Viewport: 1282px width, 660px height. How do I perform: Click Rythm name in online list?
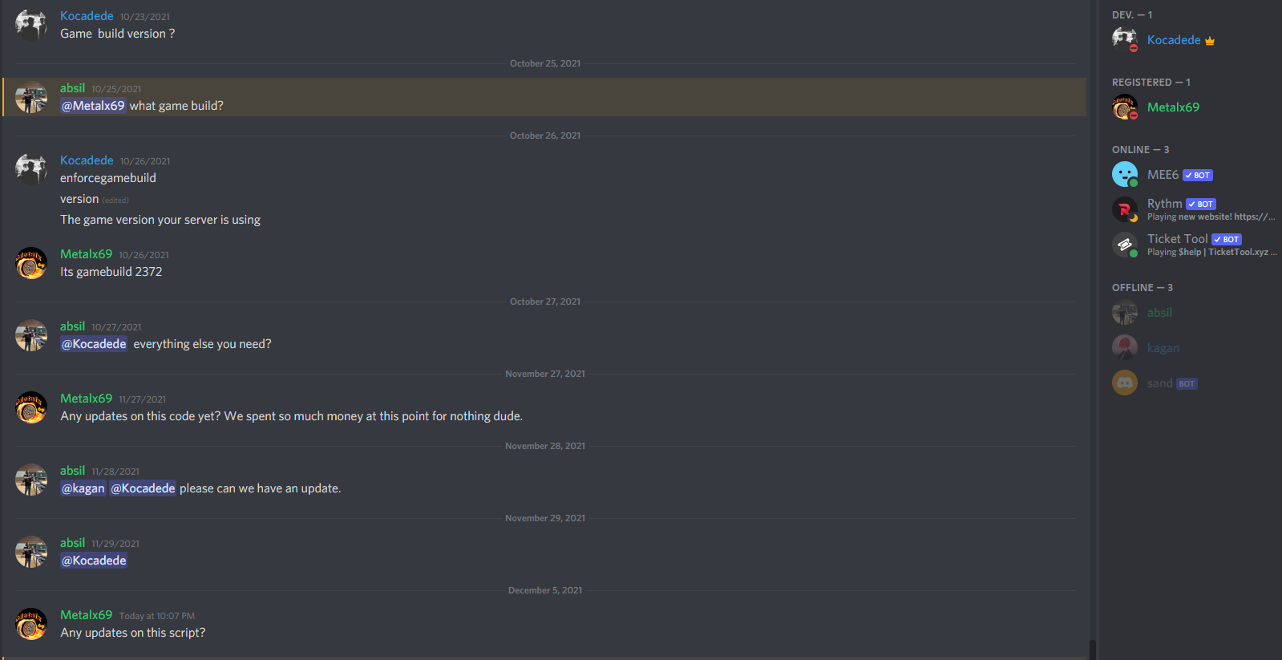[1164, 204]
